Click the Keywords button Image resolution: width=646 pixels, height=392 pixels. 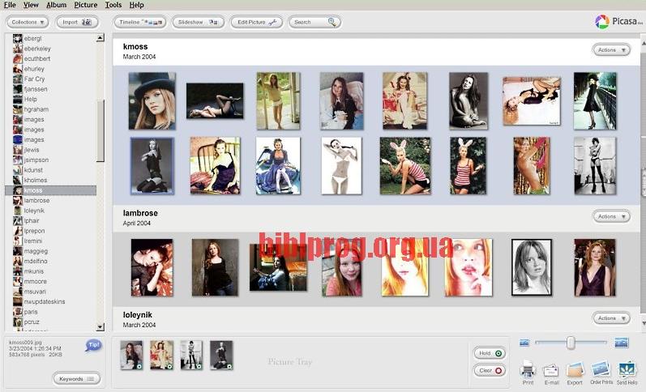pos(77,379)
